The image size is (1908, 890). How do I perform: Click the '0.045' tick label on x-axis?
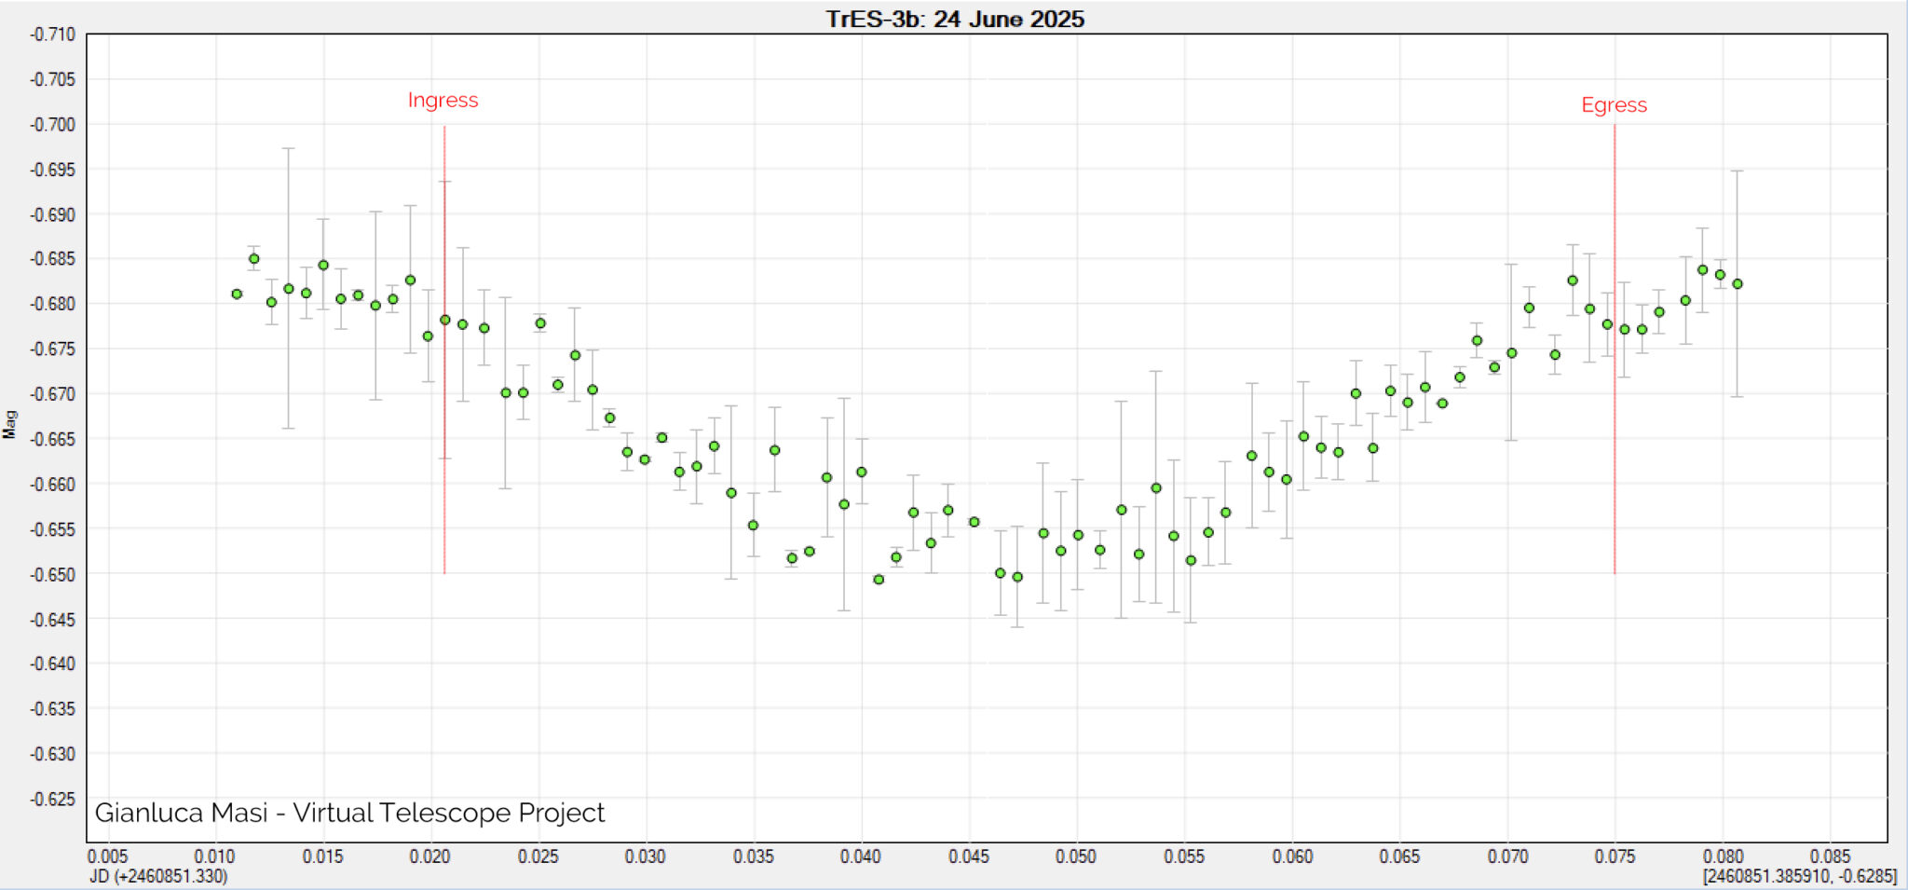[x=969, y=854]
